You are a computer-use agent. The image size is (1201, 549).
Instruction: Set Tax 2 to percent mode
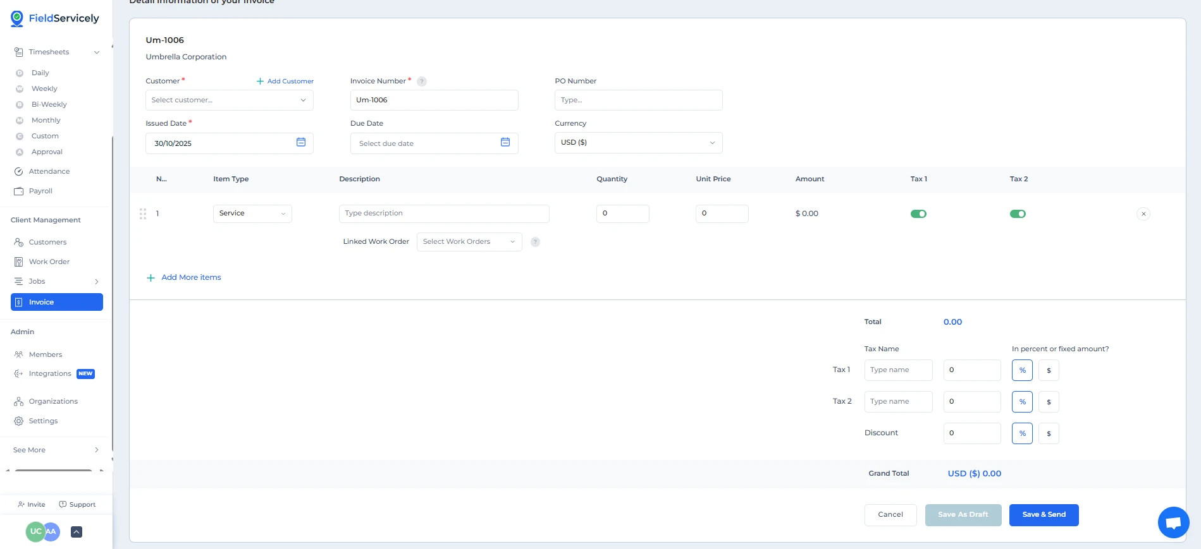click(x=1023, y=402)
